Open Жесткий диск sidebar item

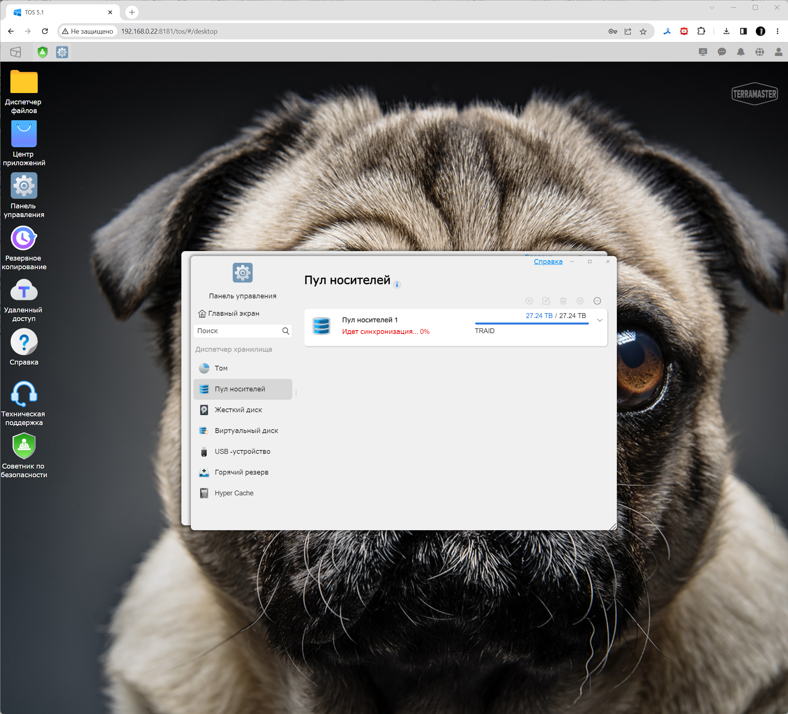[x=238, y=410]
